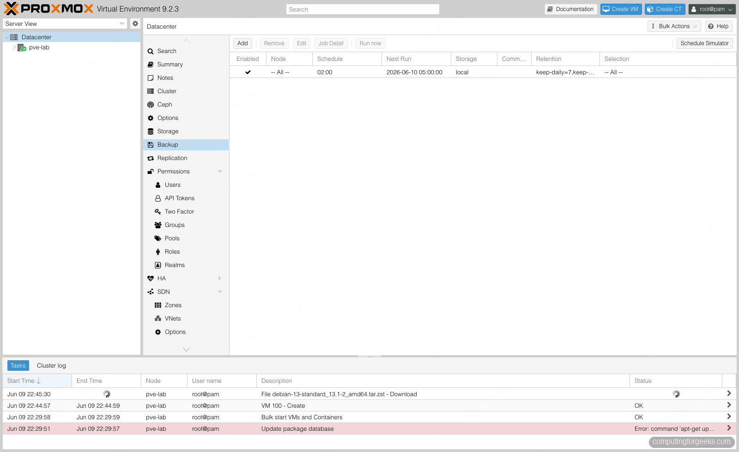
Task: Collapse the SDN submenu arrow
Action: (x=220, y=292)
